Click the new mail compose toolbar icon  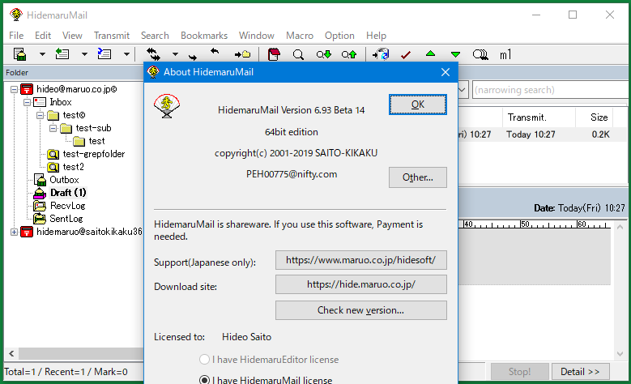pyautogui.click(x=21, y=55)
